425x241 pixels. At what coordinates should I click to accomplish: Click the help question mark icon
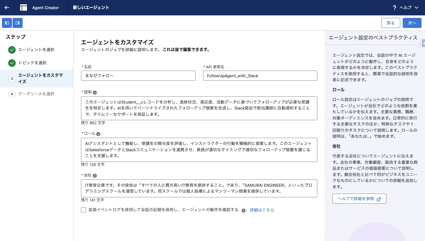pos(395,8)
